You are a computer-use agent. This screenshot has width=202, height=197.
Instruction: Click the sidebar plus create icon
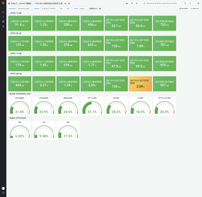[x=3, y=17]
